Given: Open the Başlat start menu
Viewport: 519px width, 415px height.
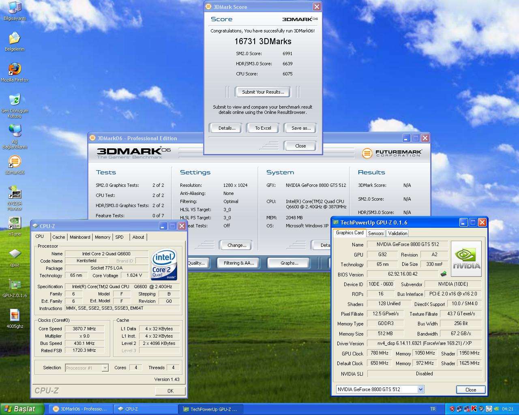Looking at the screenshot, I should [22, 409].
